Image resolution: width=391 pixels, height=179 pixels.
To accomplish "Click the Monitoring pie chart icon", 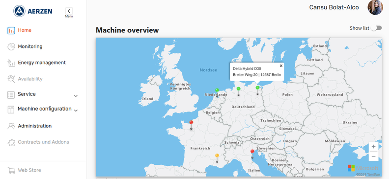I will 11,46.
